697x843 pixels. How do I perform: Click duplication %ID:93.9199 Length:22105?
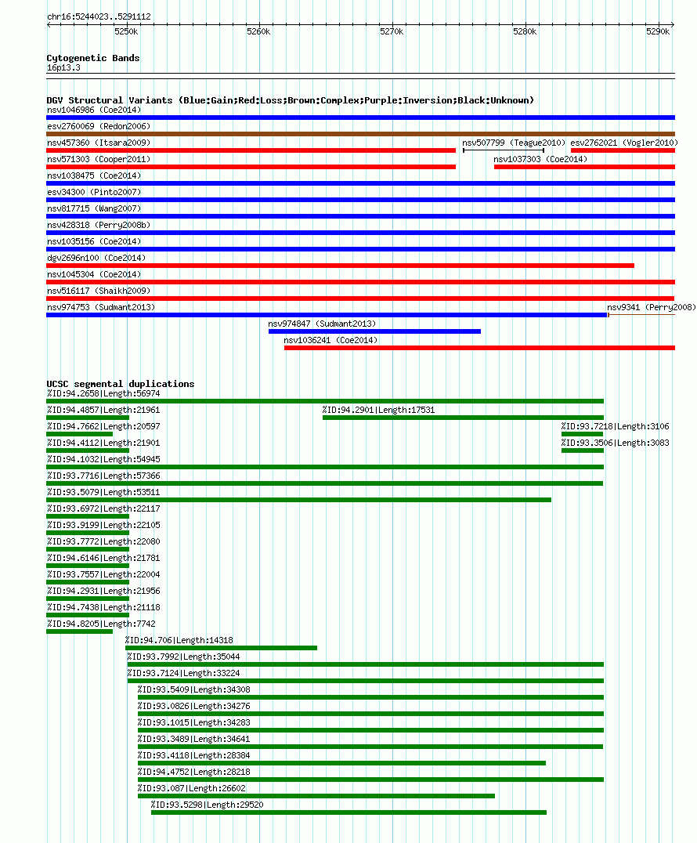[103, 525]
